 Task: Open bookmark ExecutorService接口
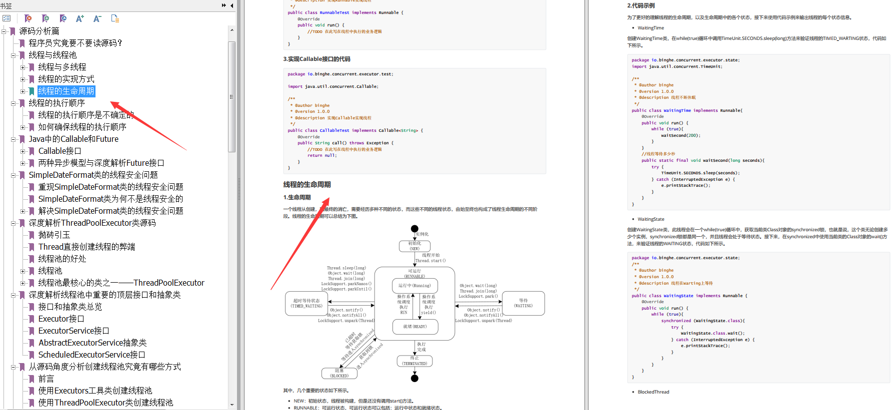(73, 331)
